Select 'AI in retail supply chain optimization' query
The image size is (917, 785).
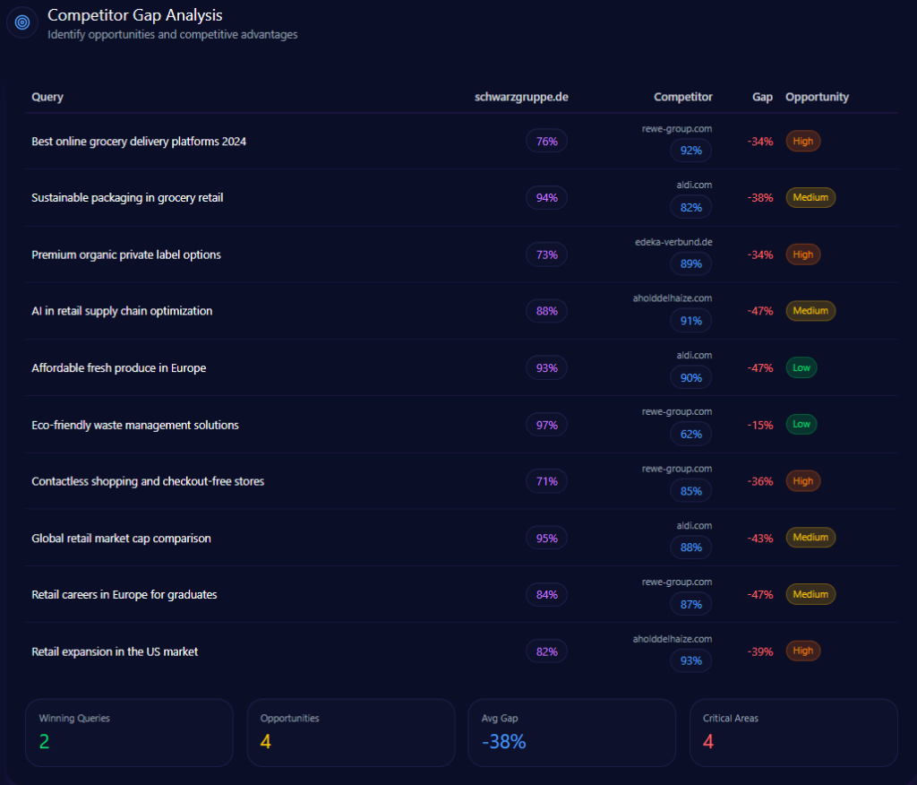[122, 311]
